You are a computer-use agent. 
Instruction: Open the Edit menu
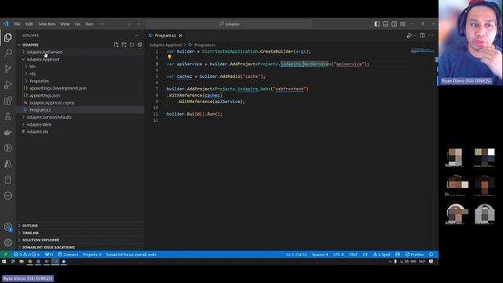click(x=29, y=24)
